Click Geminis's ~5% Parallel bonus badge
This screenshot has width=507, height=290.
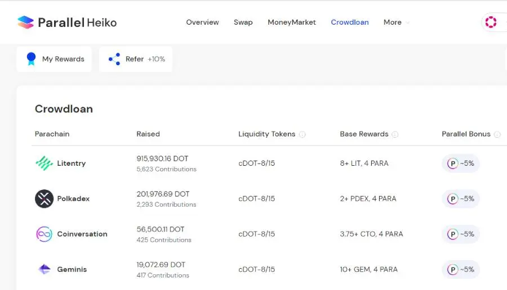(x=460, y=269)
